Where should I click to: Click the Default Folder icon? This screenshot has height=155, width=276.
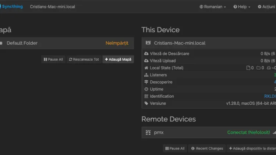point(1,43)
